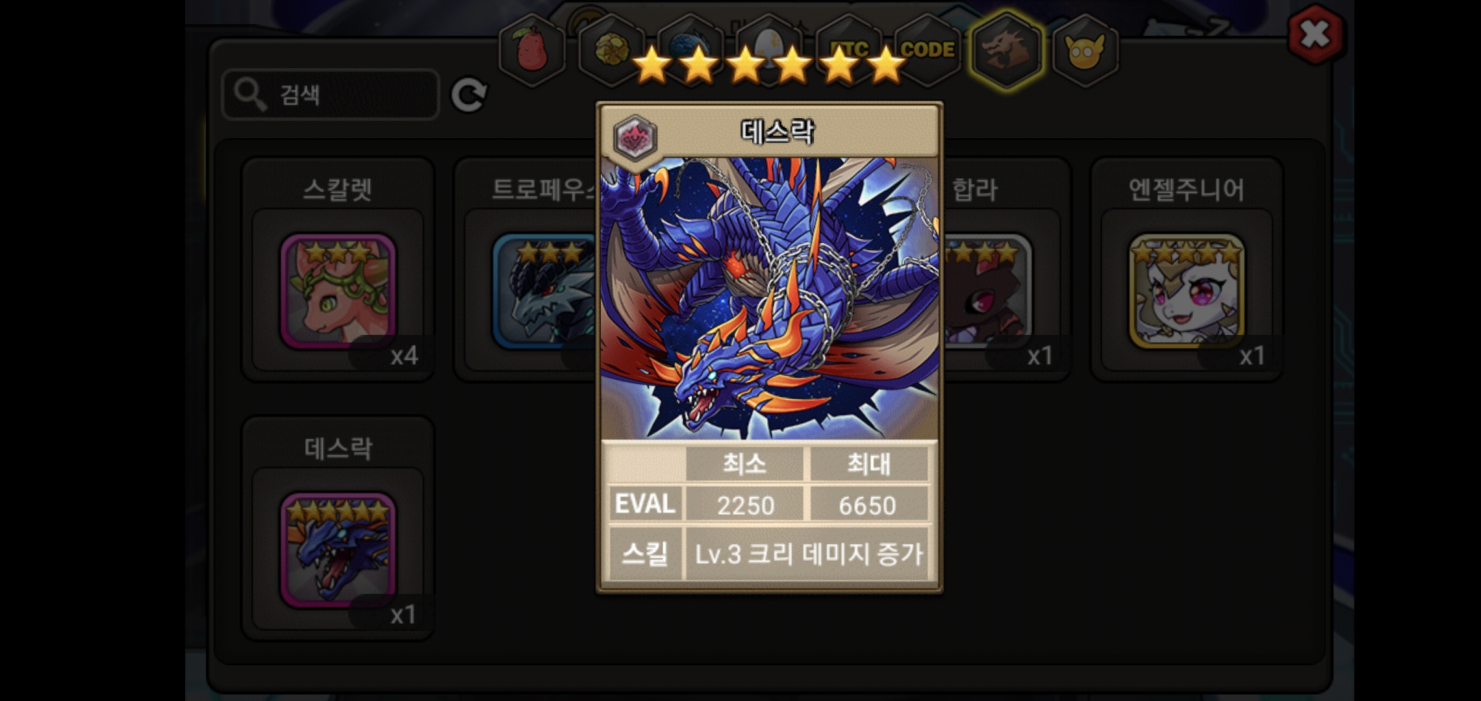
Task: Click the 데스락 card title bar
Action: click(770, 132)
